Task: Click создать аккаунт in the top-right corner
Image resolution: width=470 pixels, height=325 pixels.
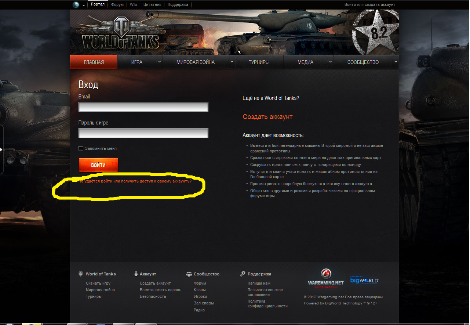Action: (380, 4)
